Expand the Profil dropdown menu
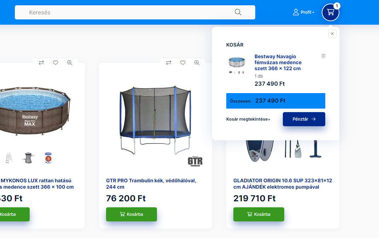This screenshot has width=379, height=238. [304, 12]
